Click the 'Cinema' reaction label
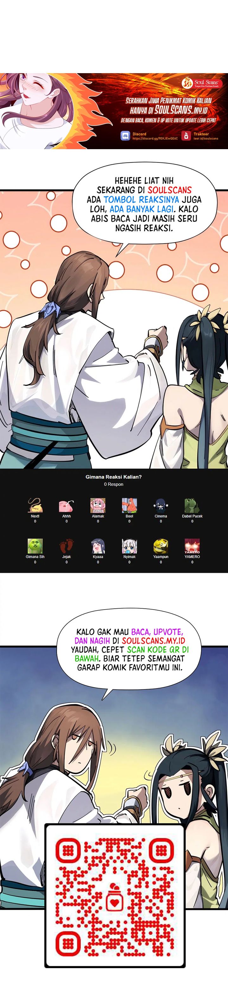The image size is (228, 982). click(161, 516)
